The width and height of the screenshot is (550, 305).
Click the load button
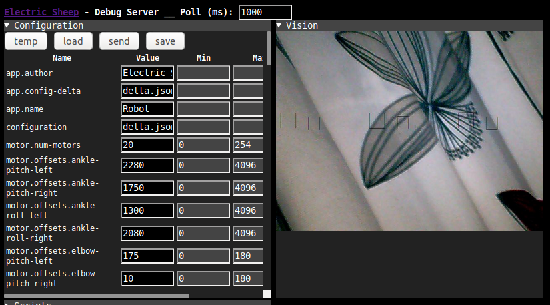[73, 41]
